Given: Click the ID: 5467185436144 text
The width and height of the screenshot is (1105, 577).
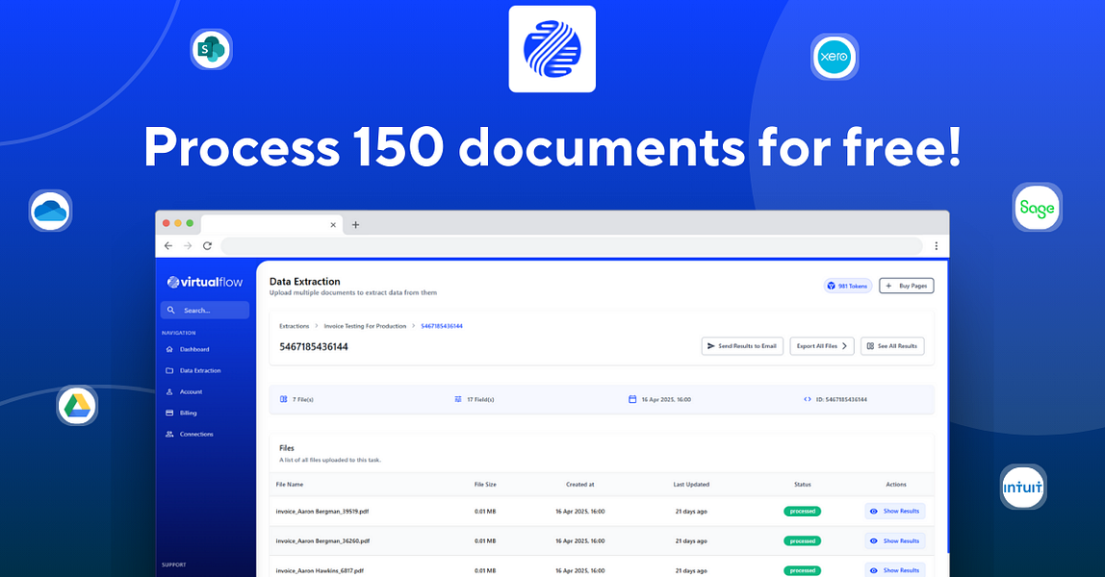Looking at the screenshot, I should pos(841,399).
